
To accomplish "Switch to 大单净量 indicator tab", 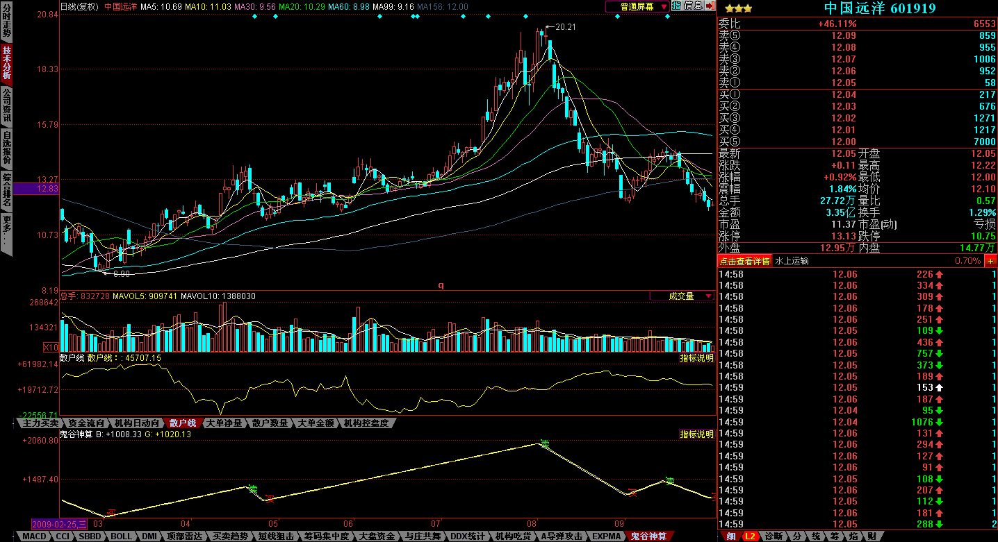I will [224, 423].
